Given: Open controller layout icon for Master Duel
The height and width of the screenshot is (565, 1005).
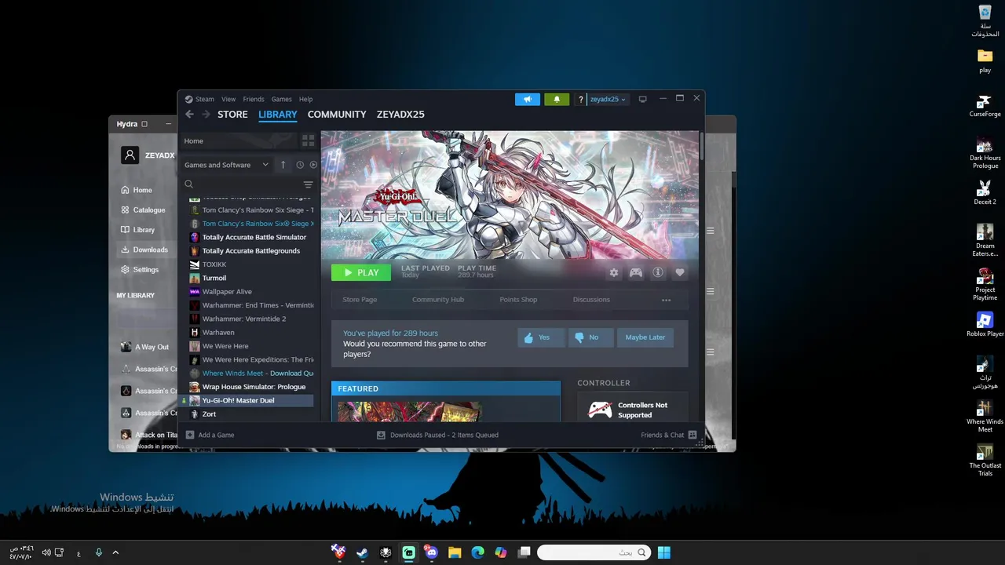Looking at the screenshot, I should click(x=636, y=272).
